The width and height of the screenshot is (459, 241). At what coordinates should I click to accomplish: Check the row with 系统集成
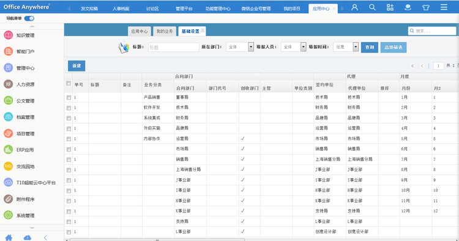[69, 118]
